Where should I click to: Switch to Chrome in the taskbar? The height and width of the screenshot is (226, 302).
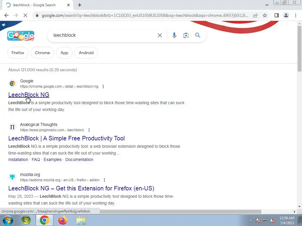pos(44,220)
